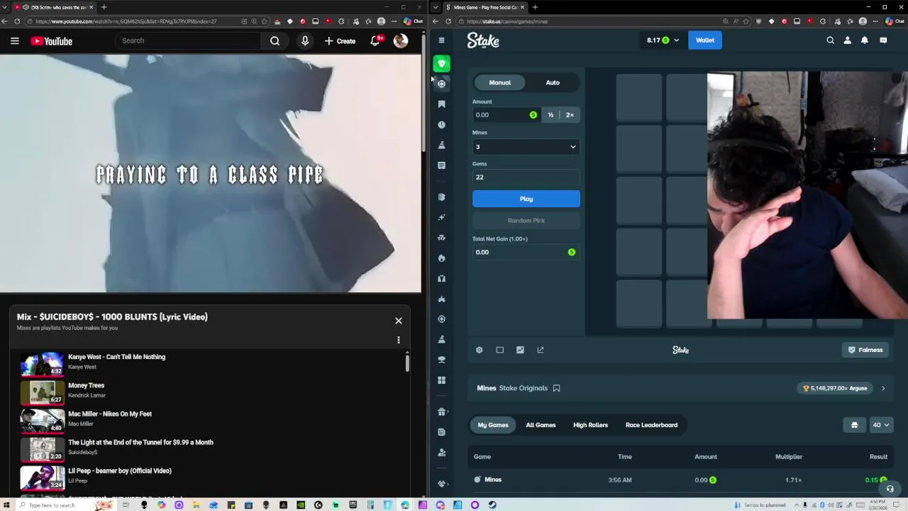
Task: Expand the Argues top win arrow
Action: tap(883, 388)
